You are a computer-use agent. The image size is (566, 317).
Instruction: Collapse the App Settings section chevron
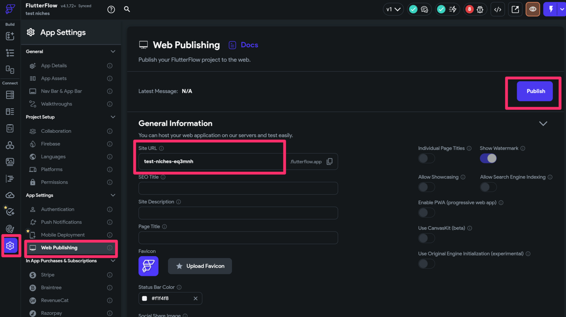tap(113, 196)
